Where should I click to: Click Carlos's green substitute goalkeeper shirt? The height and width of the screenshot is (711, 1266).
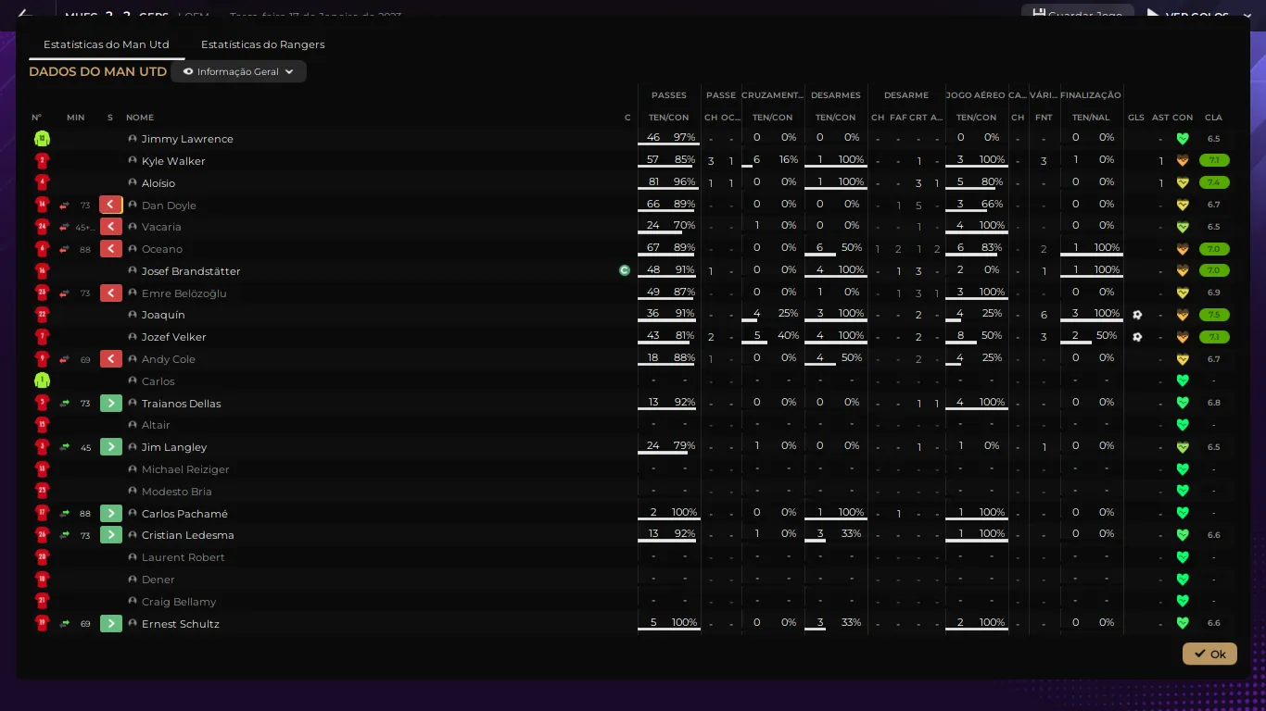pyautogui.click(x=42, y=380)
